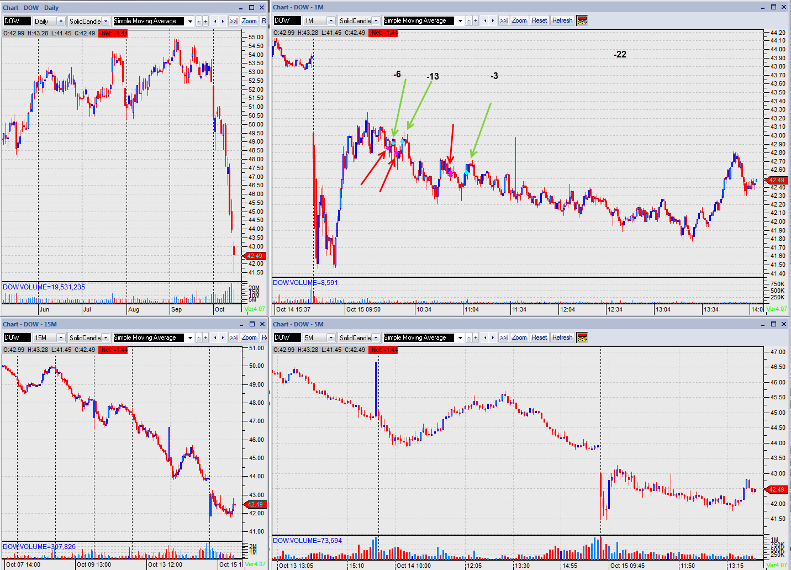791x570 pixels.
Task: Click 'Net: -1.44' label in 1M chart
Action: tap(383, 33)
